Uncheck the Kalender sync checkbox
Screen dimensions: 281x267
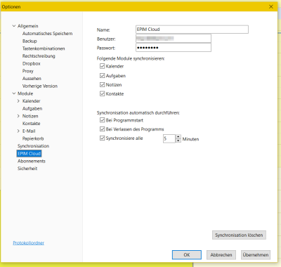(x=102, y=66)
